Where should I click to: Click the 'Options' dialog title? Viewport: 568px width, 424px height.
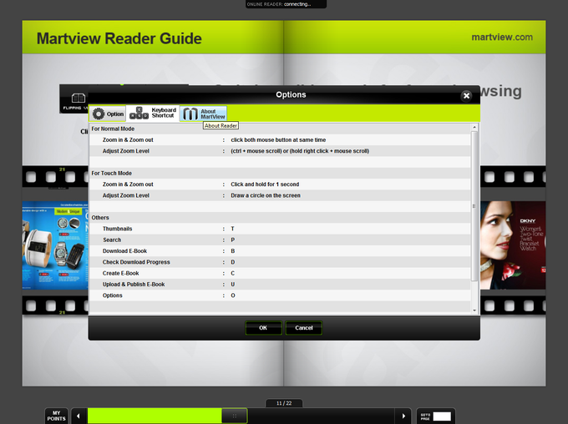[x=291, y=94]
